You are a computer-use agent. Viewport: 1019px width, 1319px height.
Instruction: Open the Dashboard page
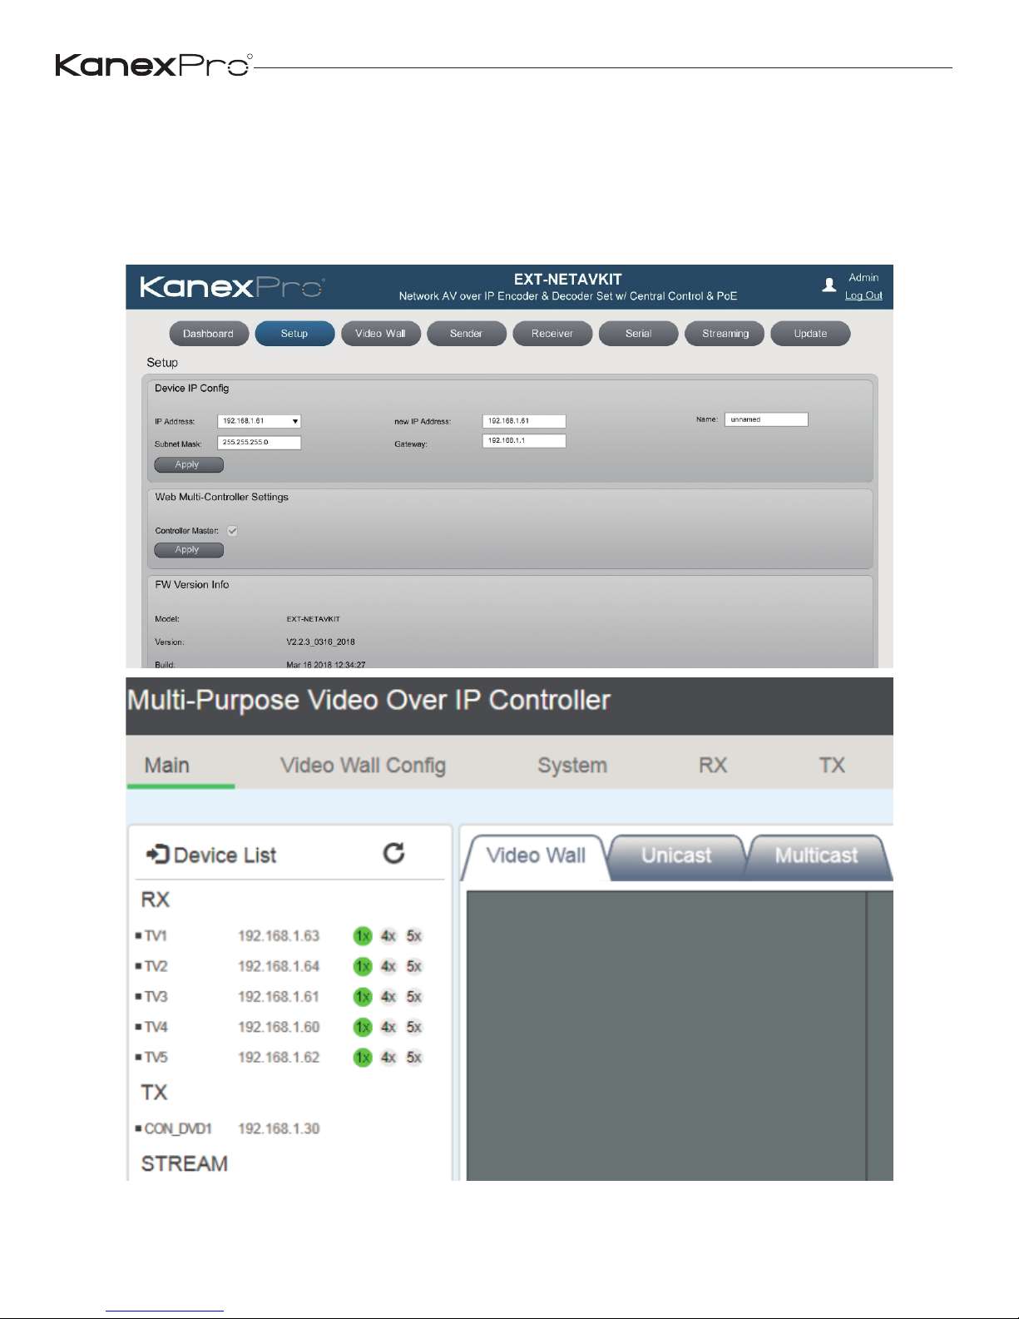209,334
